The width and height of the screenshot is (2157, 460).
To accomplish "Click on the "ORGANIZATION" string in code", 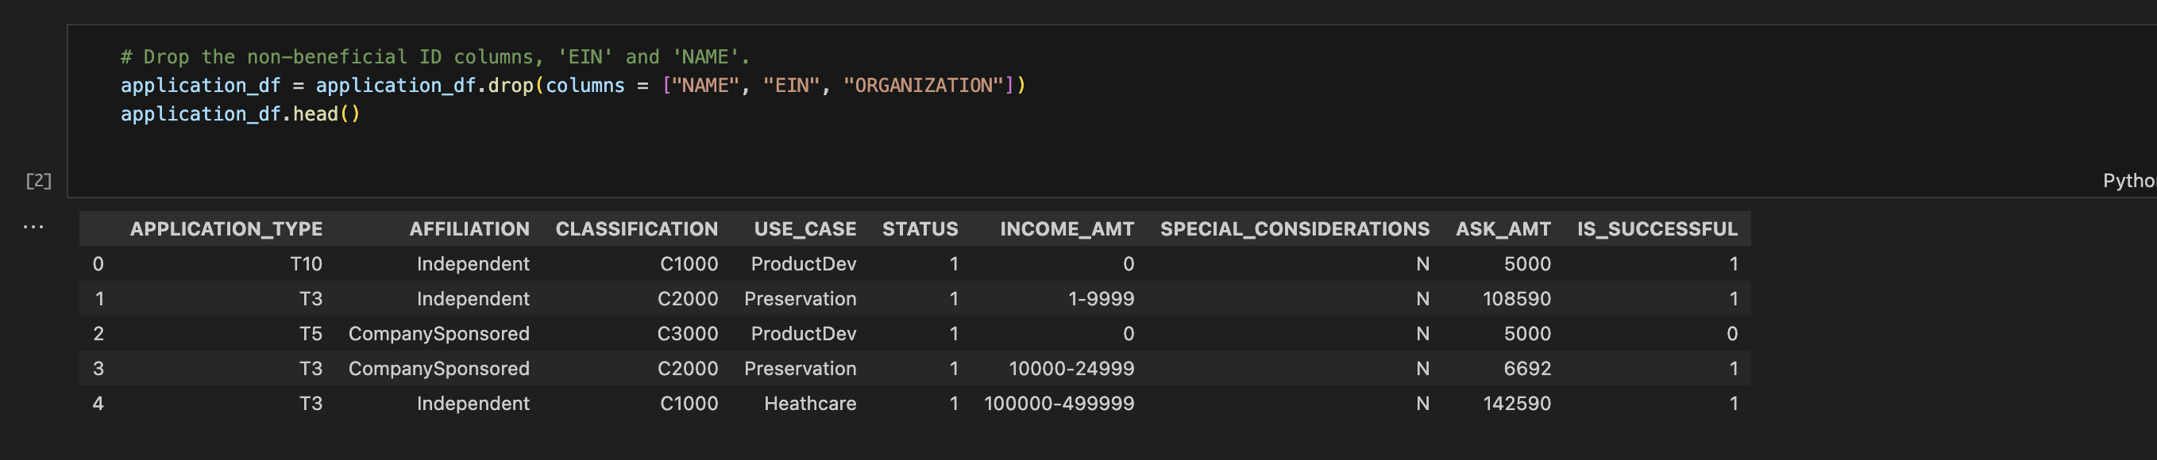I will [924, 86].
